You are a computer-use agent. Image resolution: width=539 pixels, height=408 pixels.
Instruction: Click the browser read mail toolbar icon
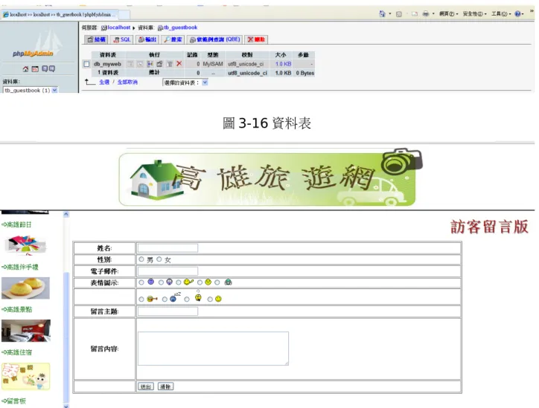point(415,14)
